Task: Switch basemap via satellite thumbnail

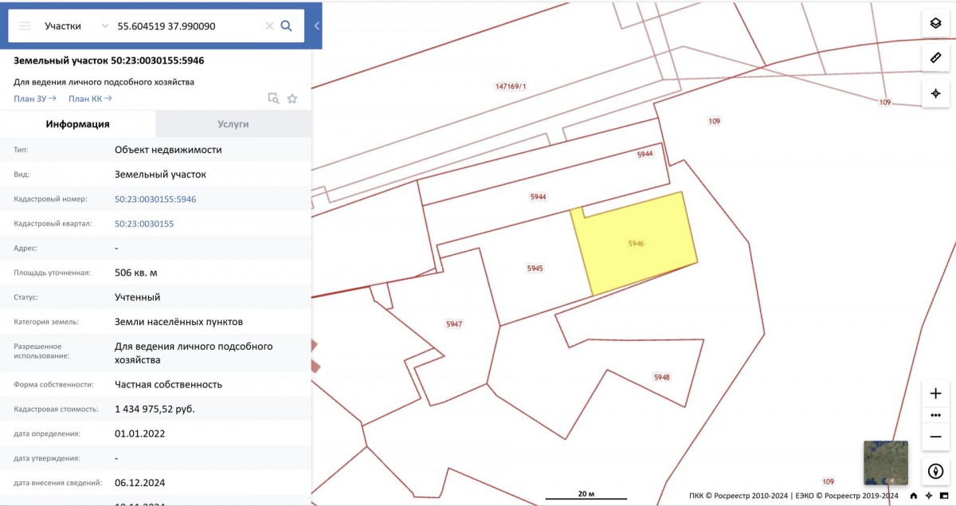Action: pyautogui.click(x=886, y=463)
